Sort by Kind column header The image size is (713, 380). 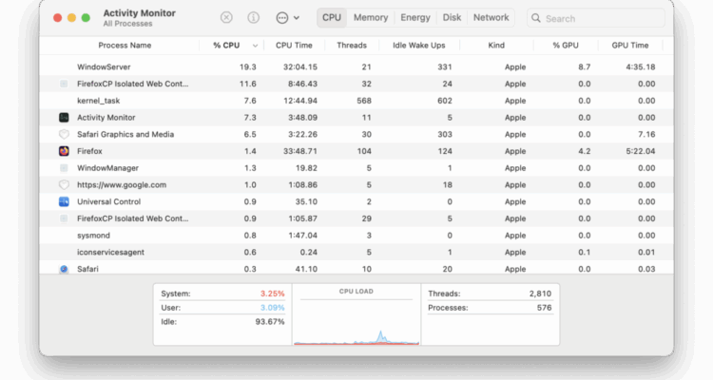[496, 46]
